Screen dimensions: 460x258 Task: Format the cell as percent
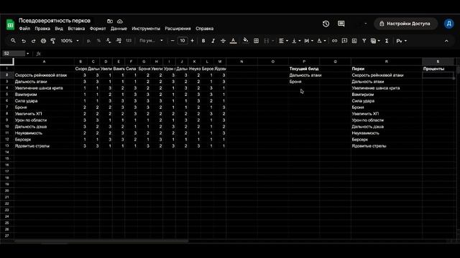[x=98, y=41]
